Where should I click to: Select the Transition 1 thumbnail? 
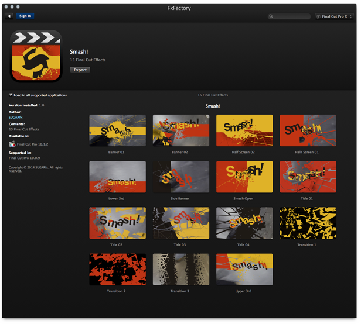(308, 223)
